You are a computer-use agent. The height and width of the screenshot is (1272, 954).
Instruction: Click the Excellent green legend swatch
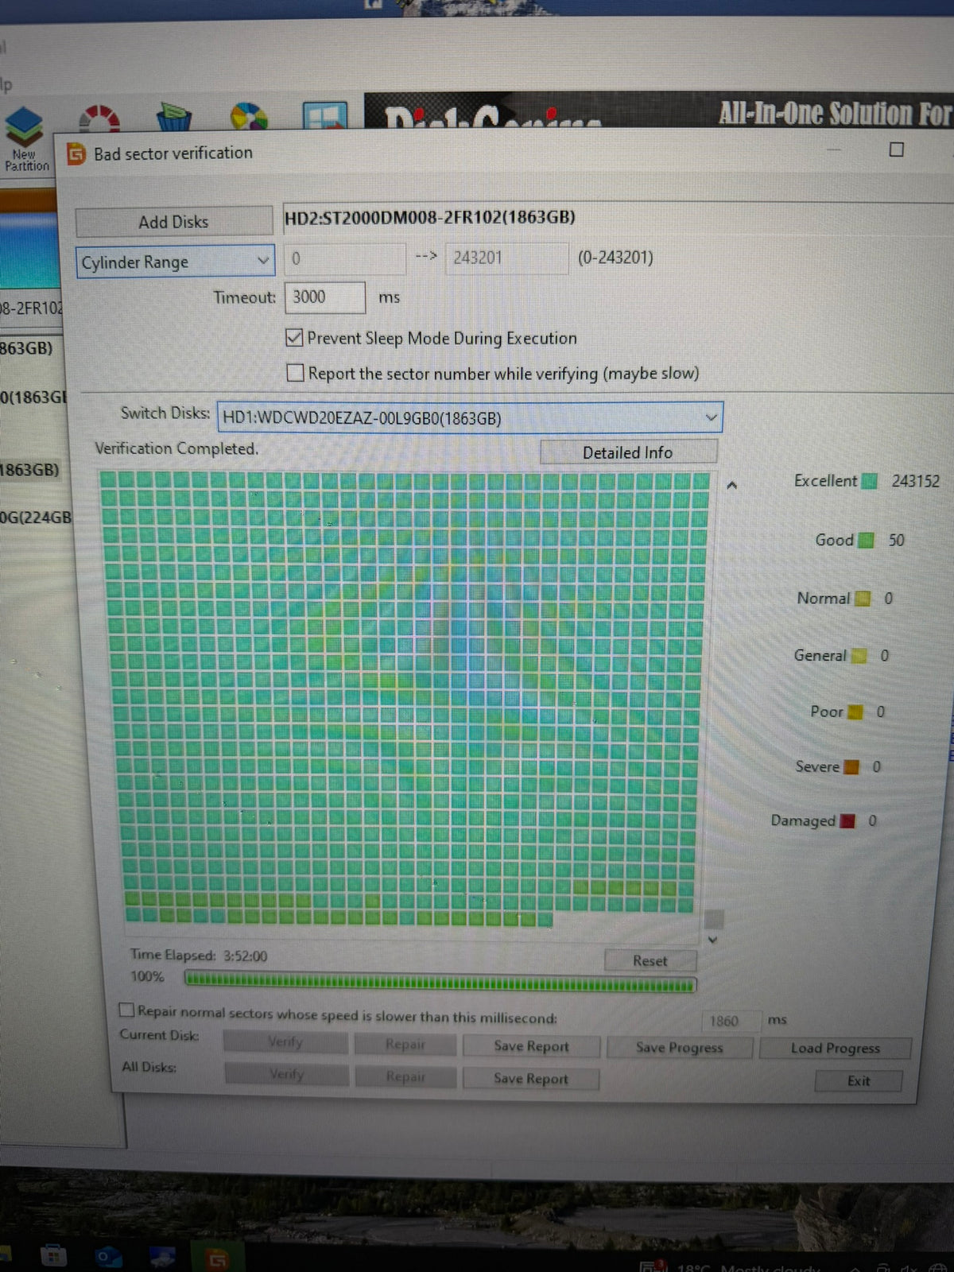pyautogui.click(x=870, y=481)
